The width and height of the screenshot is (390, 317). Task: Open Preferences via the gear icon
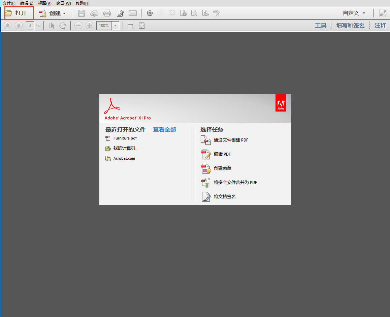(x=150, y=13)
